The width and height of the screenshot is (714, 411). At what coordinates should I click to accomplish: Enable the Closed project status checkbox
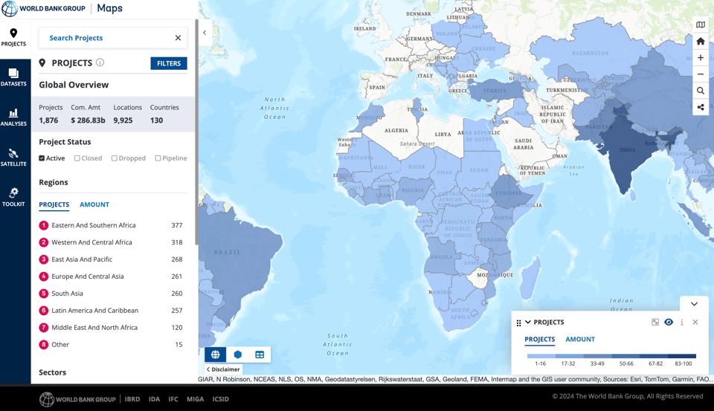[77, 158]
